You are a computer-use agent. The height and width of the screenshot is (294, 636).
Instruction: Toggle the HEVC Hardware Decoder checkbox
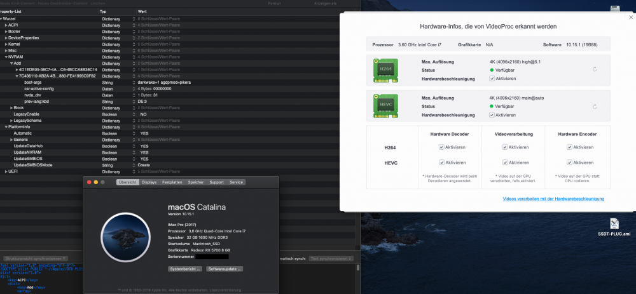tap(441, 163)
